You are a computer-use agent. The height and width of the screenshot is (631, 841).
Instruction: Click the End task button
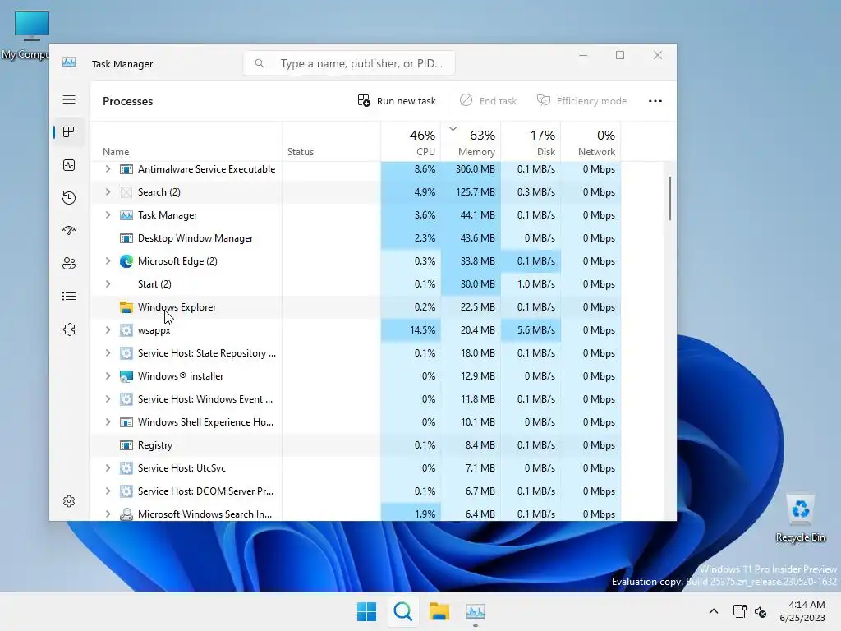(x=489, y=101)
